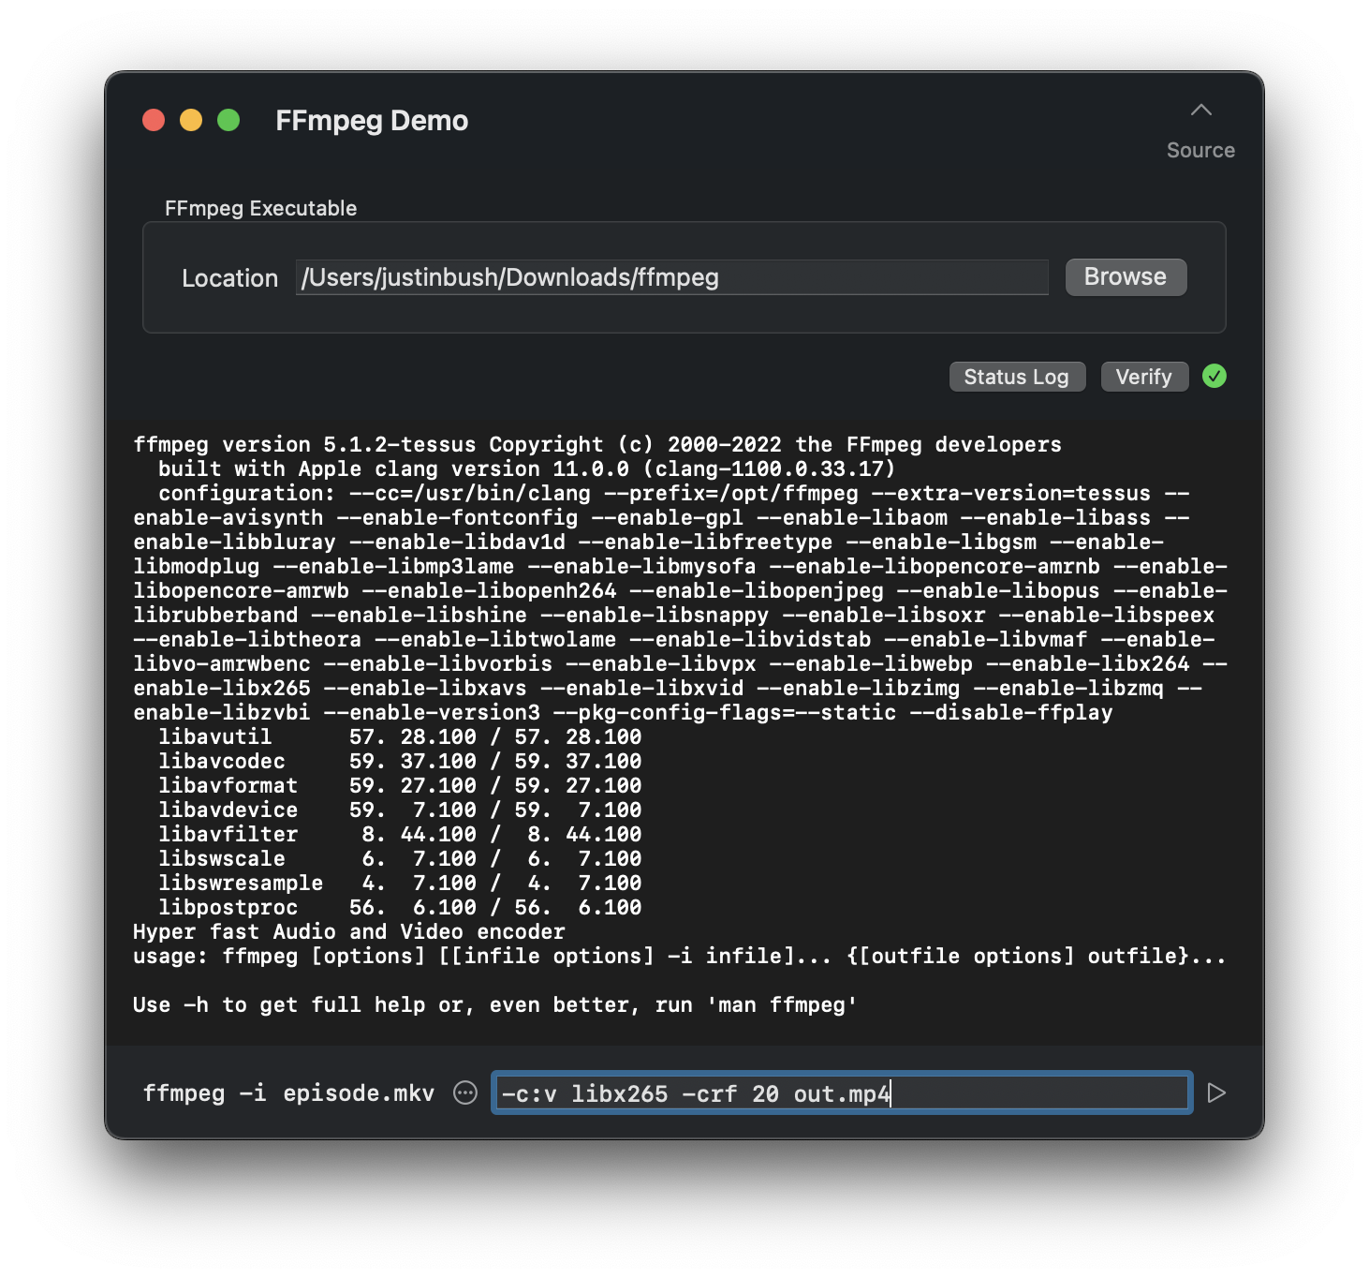Click the 'Source' label
Viewport: 1369px width, 1278px height.
coord(1200,151)
